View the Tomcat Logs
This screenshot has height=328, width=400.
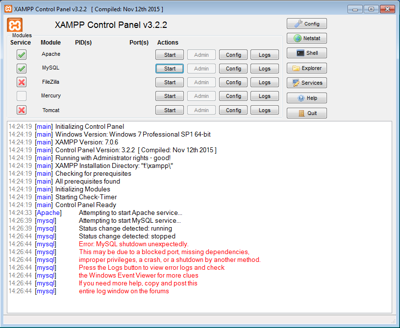pyautogui.click(x=265, y=110)
